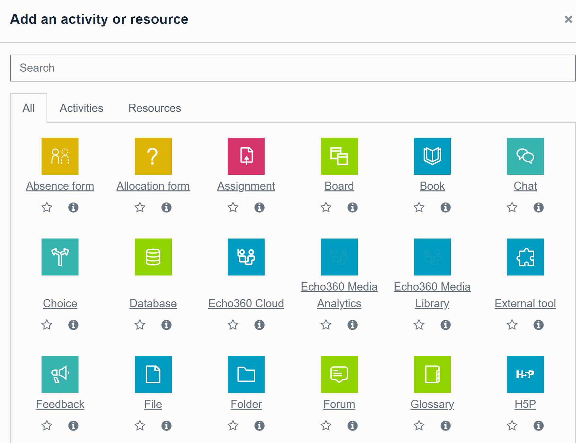
Task: Click the Absence form activity icon
Action: click(x=60, y=156)
